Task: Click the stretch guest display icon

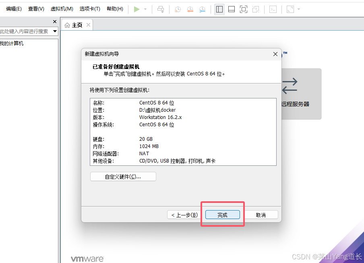Action: point(290,9)
